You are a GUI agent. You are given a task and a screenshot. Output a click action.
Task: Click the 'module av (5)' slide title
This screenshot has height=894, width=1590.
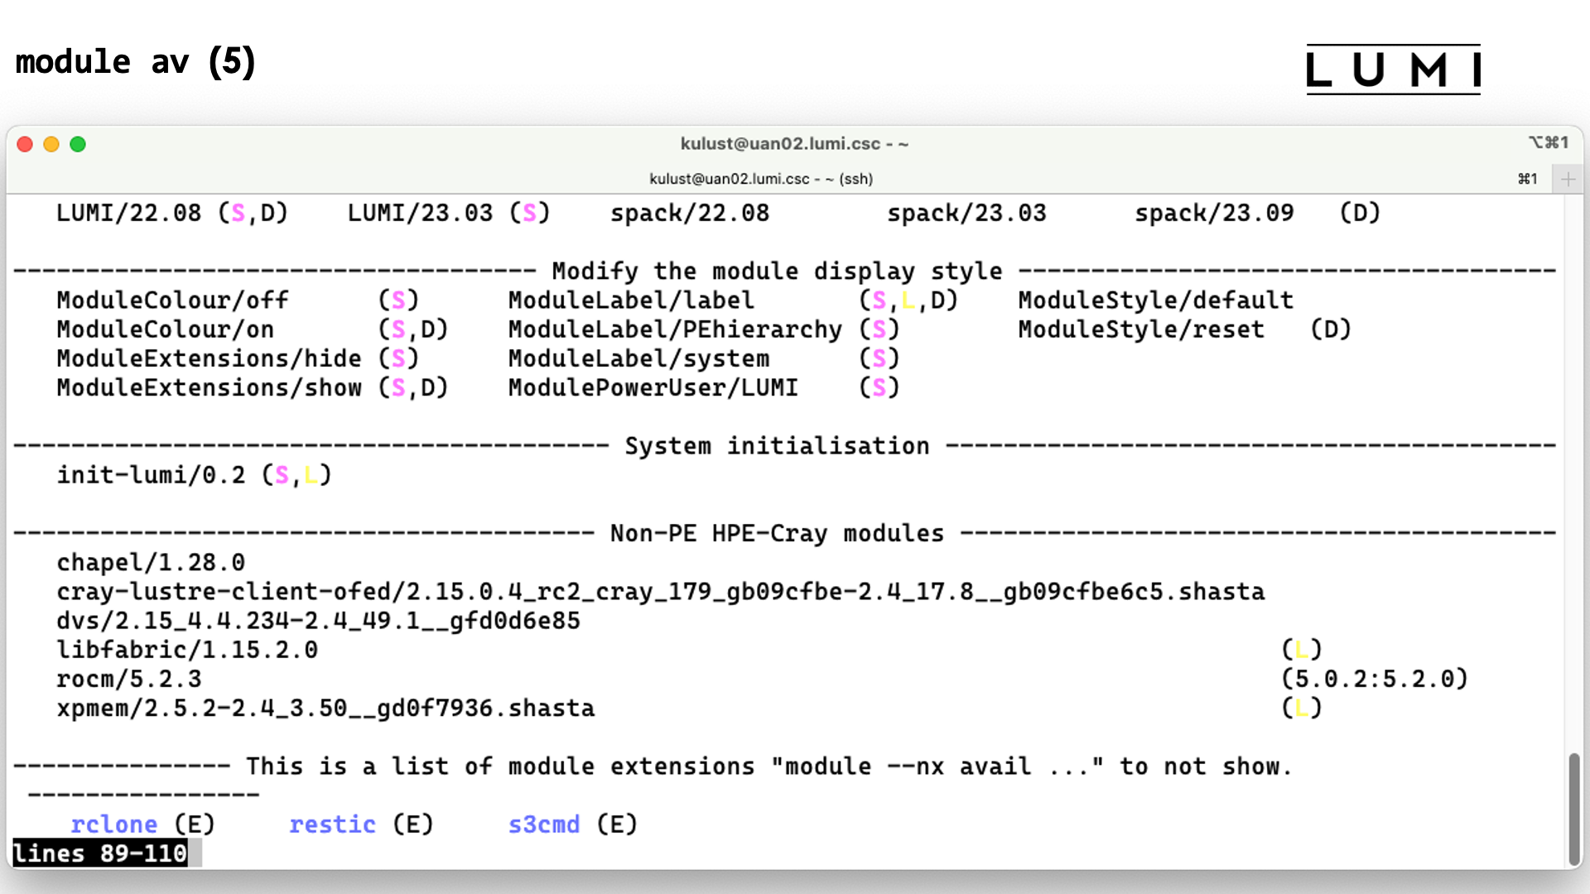tap(136, 62)
